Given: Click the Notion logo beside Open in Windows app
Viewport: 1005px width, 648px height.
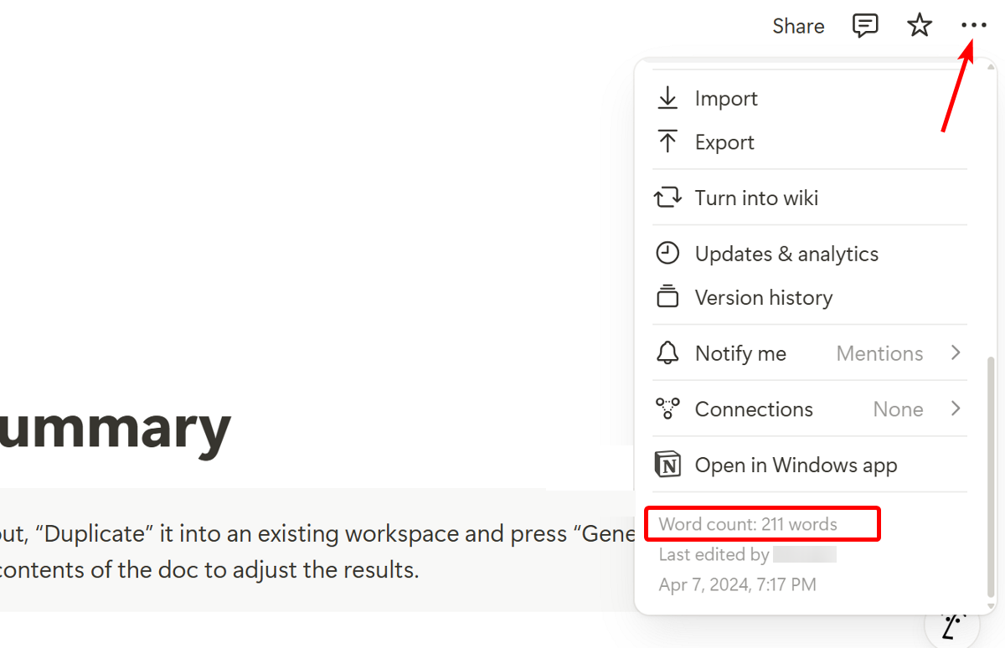Looking at the screenshot, I should [667, 464].
